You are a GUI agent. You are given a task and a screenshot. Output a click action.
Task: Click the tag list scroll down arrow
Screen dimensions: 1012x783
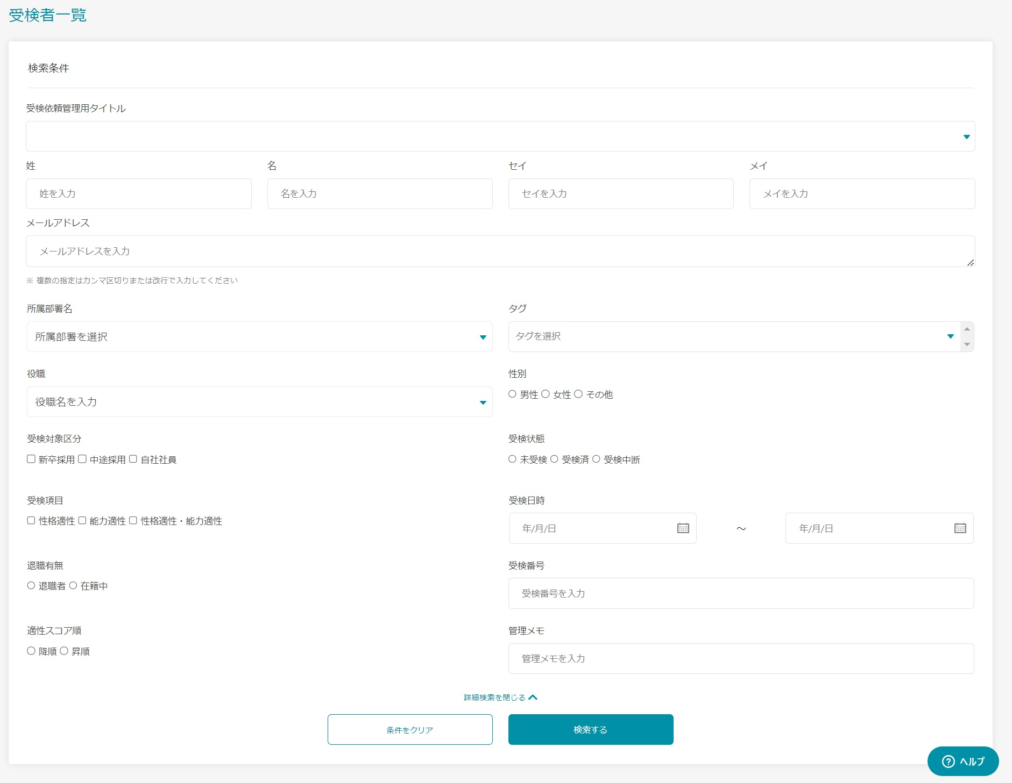[x=967, y=344]
